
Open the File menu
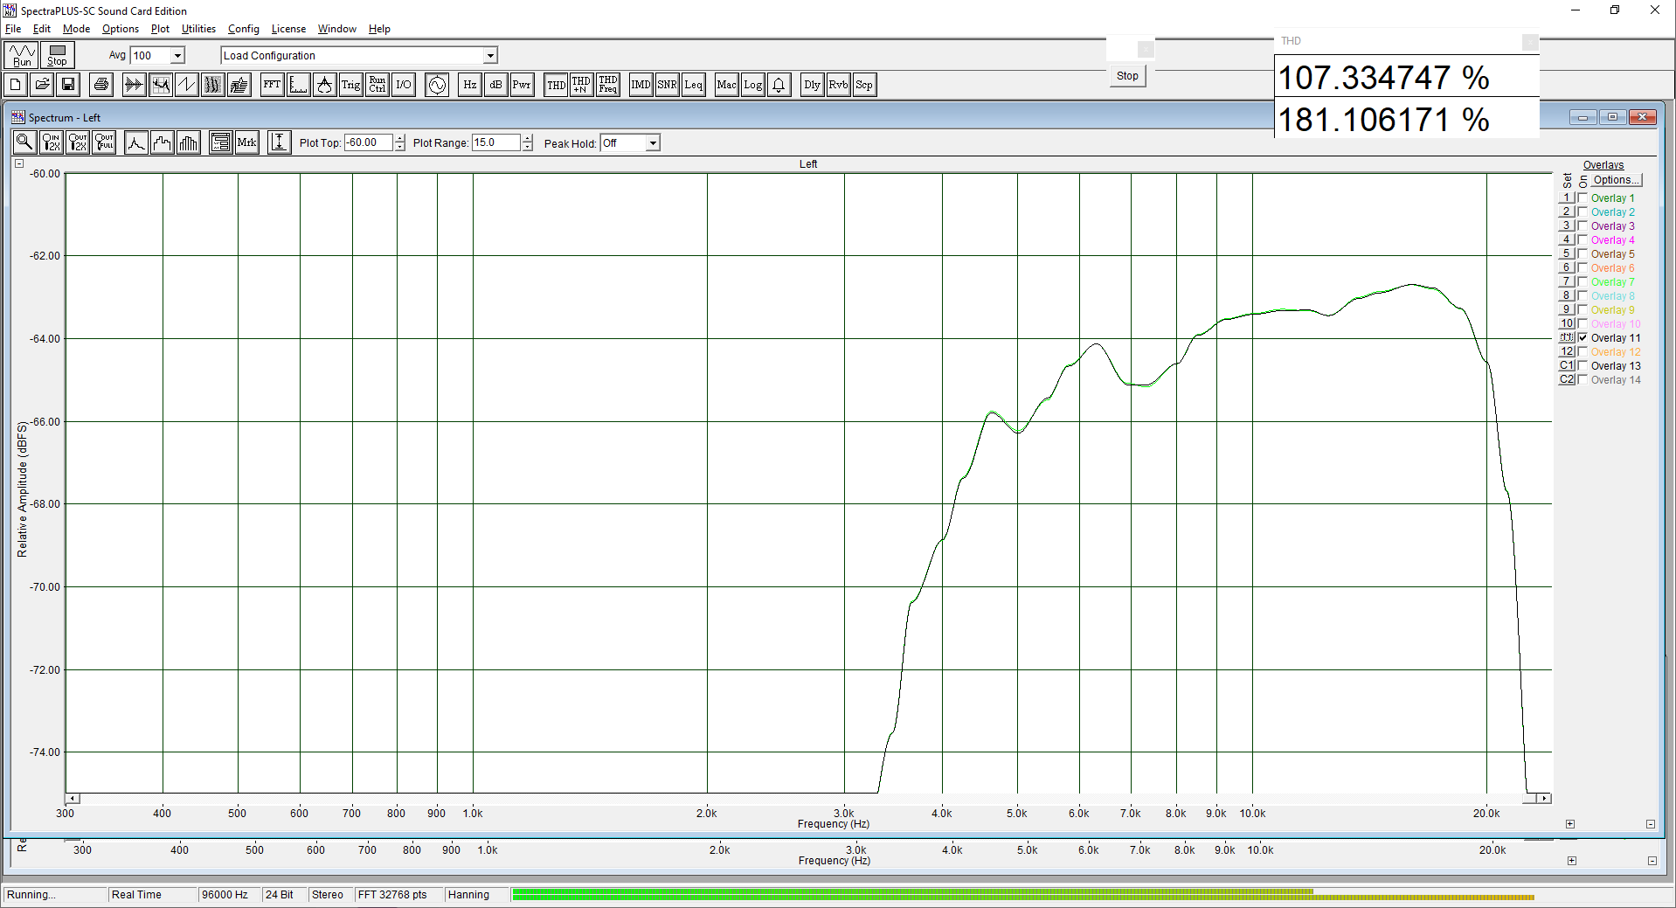tap(13, 29)
